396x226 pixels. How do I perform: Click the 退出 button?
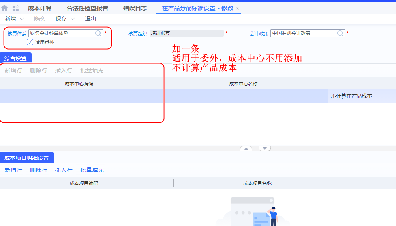pyautogui.click(x=90, y=19)
